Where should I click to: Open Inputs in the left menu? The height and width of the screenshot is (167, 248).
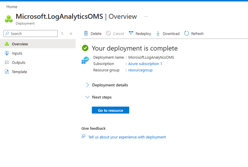[x=38, y=53]
